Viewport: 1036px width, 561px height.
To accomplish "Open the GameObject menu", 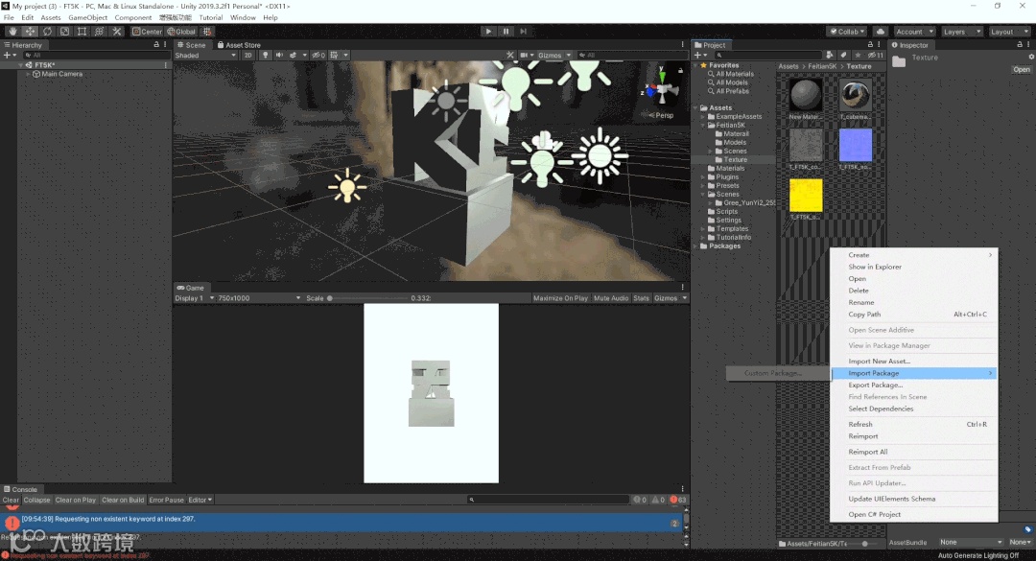I will point(88,17).
